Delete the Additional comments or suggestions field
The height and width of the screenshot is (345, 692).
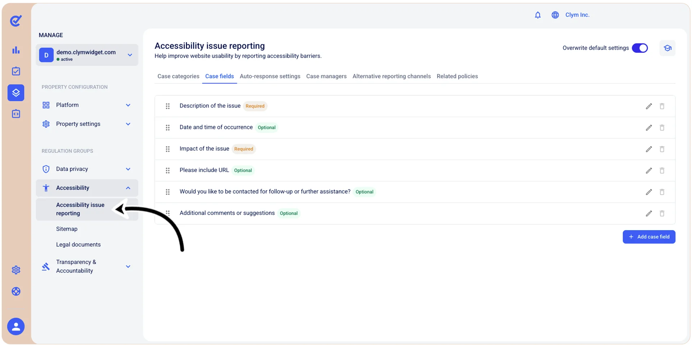(x=662, y=214)
